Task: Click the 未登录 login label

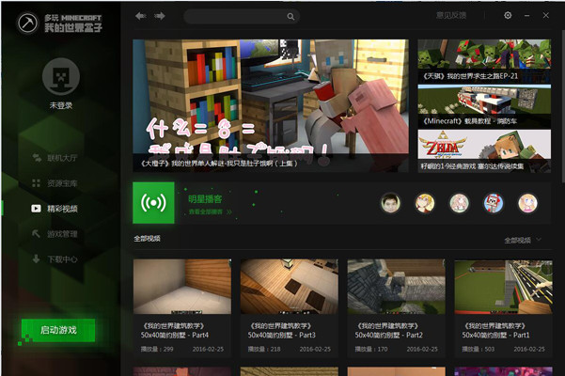Action: [x=61, y=105]
